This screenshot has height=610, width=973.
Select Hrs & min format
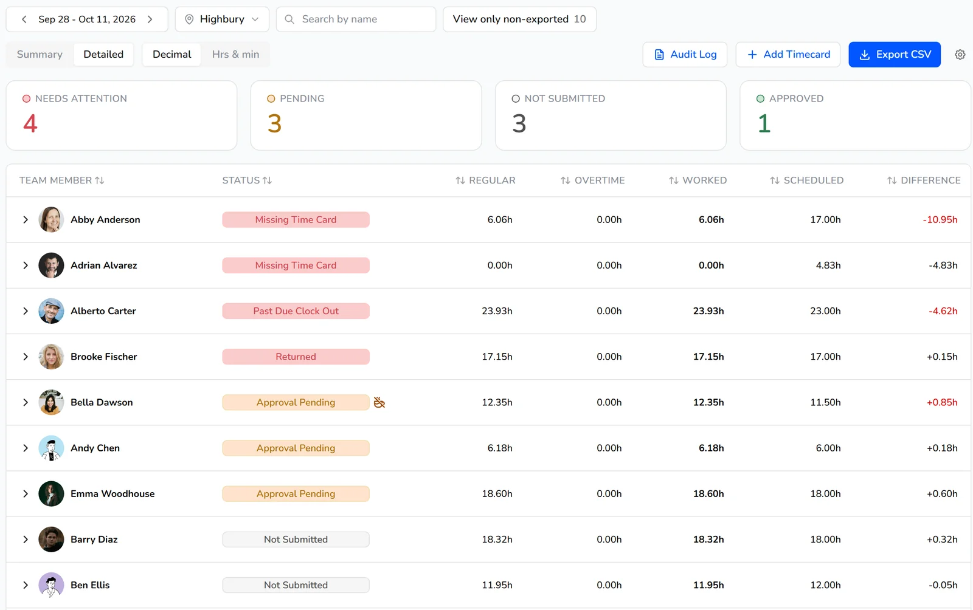(x=235, y=55)
